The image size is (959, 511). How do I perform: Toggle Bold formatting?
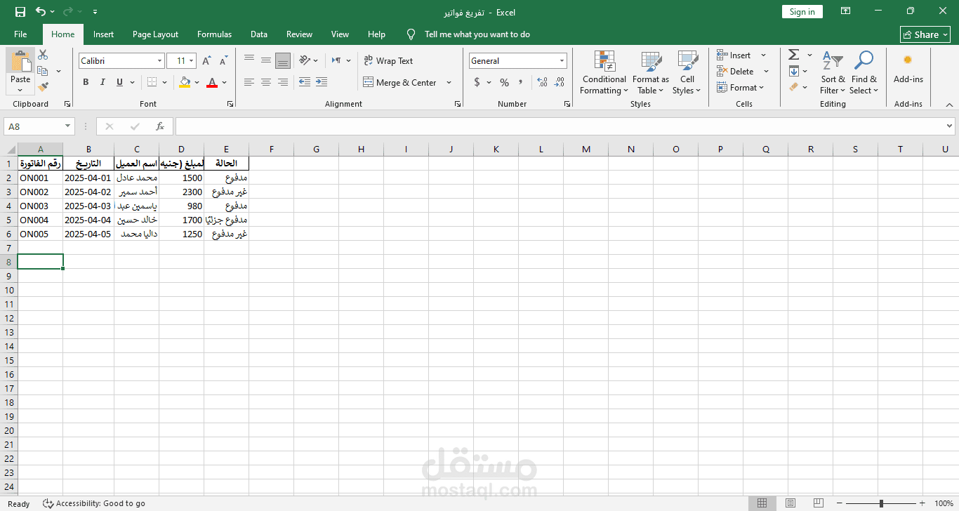tap(86, 82)
